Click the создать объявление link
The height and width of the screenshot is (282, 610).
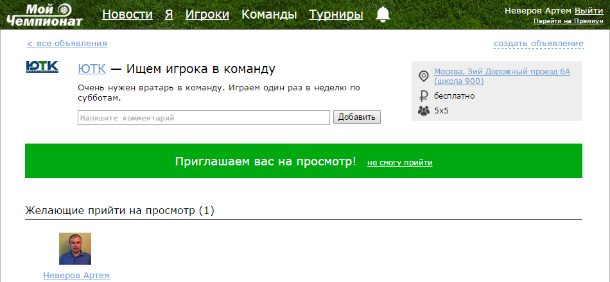pyautogui.click(x=538, y=44)
